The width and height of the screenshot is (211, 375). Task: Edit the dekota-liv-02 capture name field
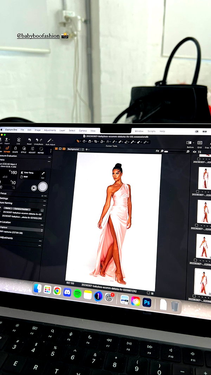point(22,213)
